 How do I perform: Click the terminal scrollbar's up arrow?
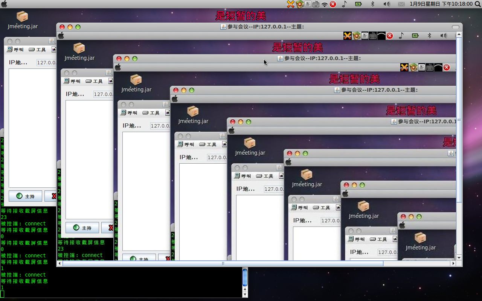pos(245,290)
